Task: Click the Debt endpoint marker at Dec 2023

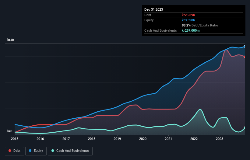Action: (245, 57)
